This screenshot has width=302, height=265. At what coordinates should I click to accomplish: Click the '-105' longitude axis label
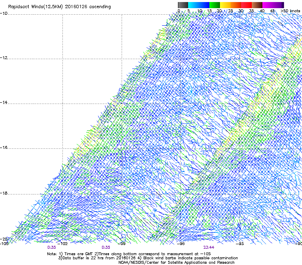[x=4, y=243]
